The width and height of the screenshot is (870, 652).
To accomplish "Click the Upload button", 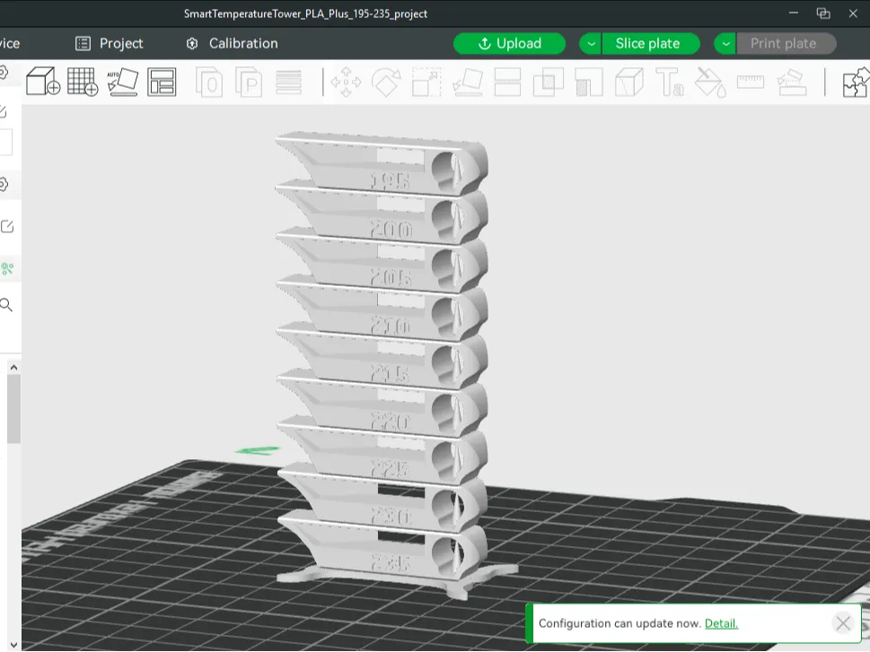I will pos(509,43).
